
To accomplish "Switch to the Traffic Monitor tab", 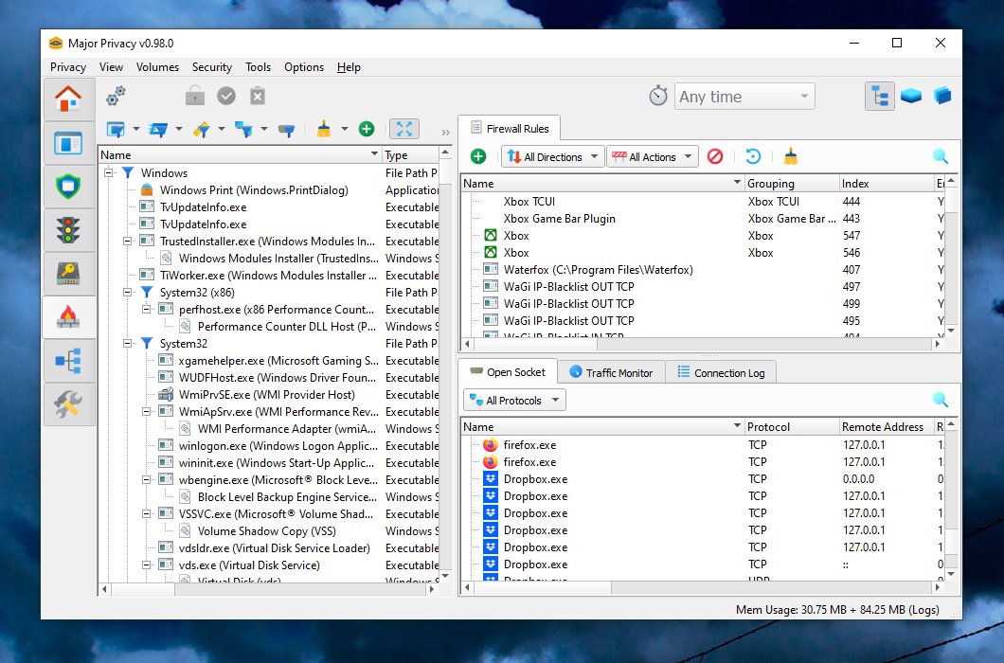I will click(x=612, y=373).
